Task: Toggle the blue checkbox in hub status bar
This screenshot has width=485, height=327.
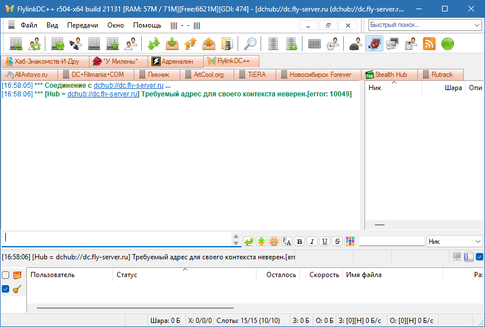Action: (x=479, y=256)
